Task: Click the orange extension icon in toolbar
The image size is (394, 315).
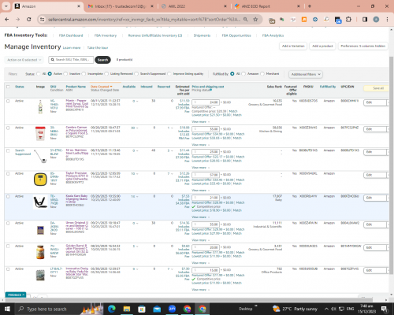Action: 304,20
